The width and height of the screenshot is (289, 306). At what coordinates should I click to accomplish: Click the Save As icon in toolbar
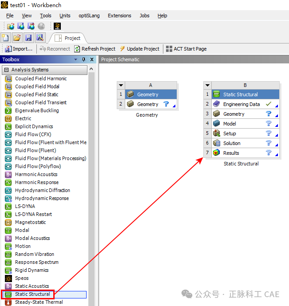(40, 38)
